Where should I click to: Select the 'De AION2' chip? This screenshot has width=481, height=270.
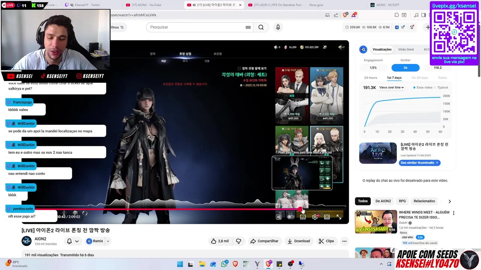coord(383,201)
